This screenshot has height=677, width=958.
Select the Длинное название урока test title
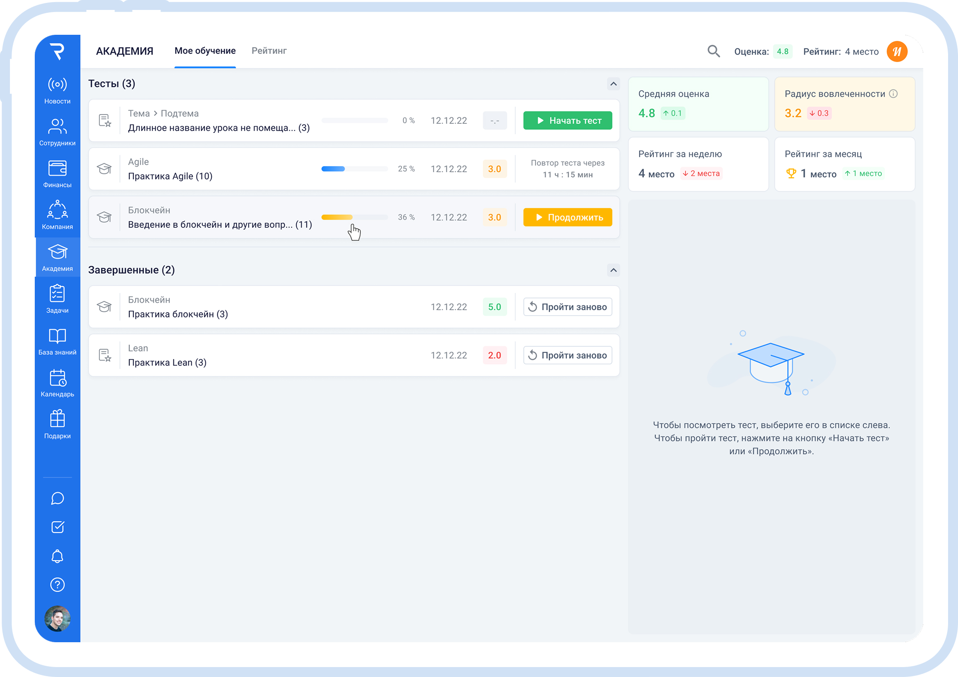pos(218,128)
